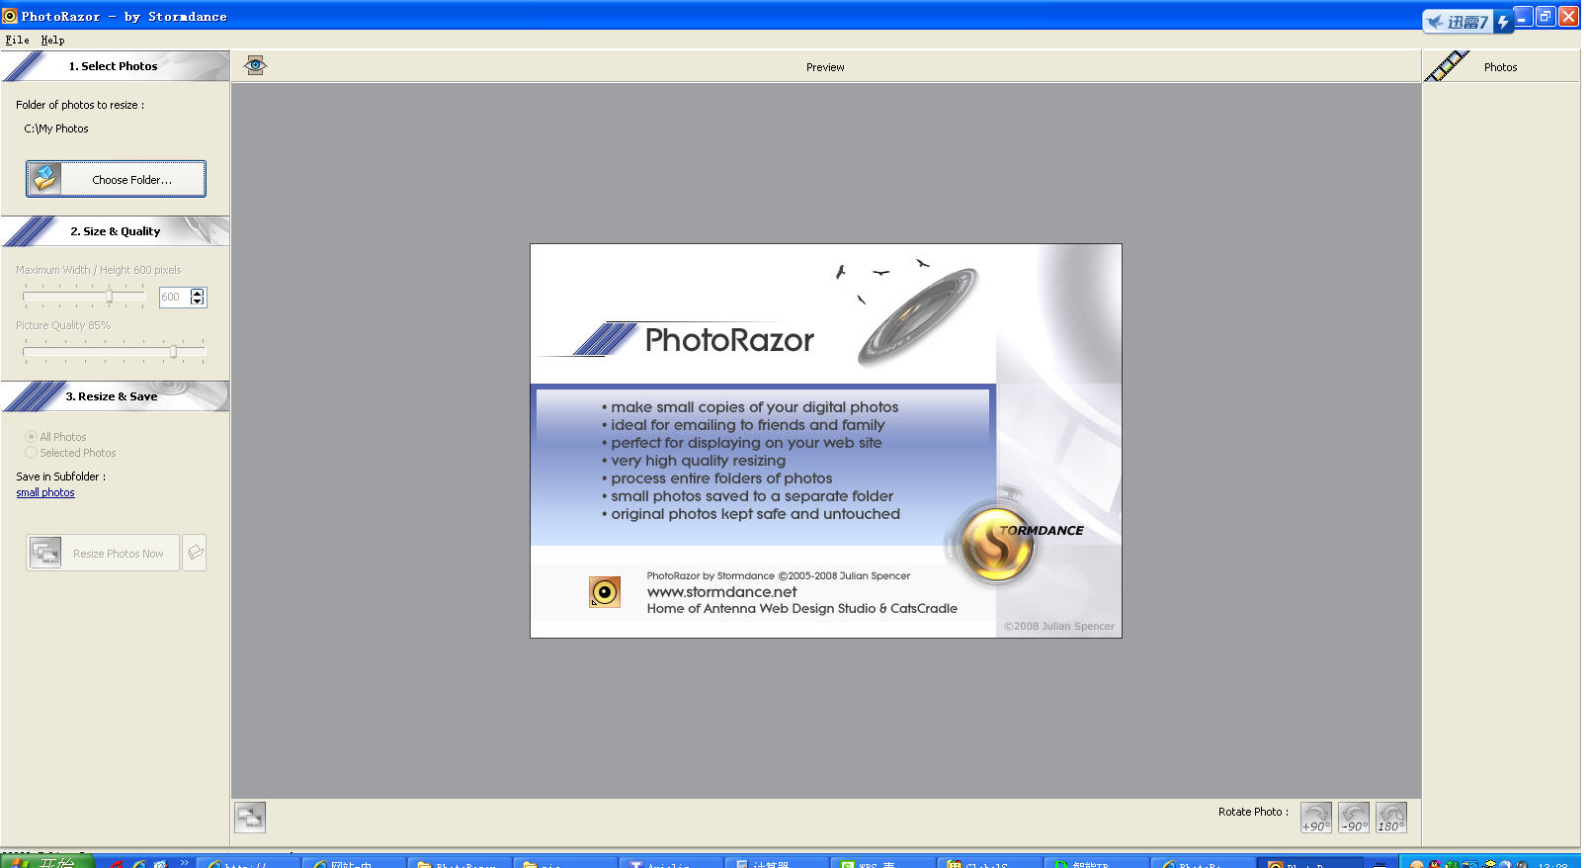This screenshot has height=868, width=1589.
Task: Click the 1. Select Photos header
Action: coord(115,66)
